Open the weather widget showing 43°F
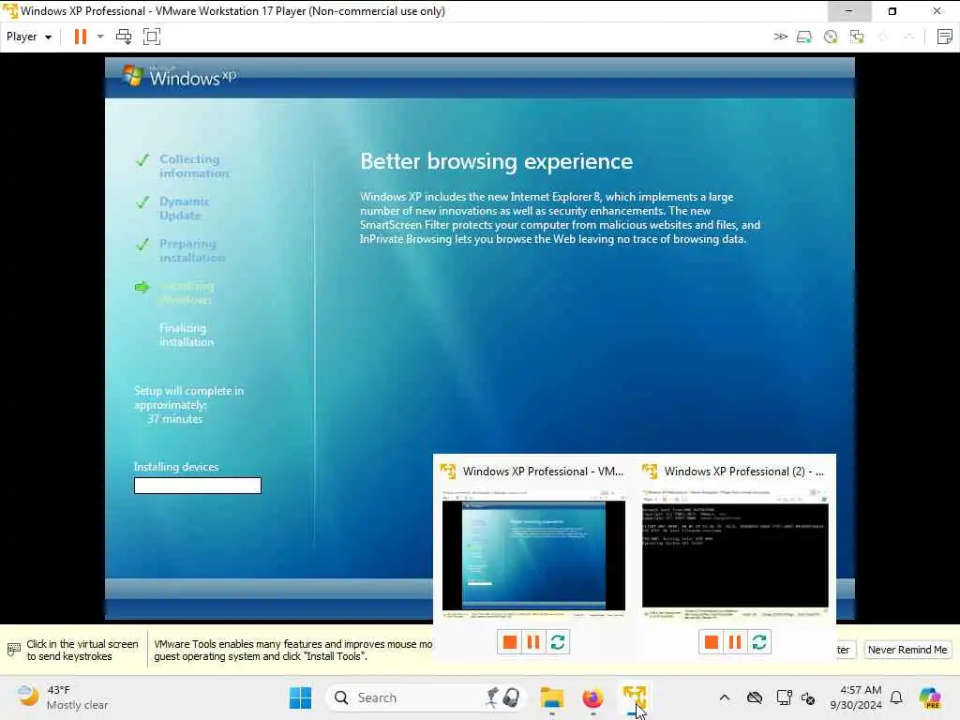The width and height of the screenshot is (960, 720). tap(62, 697)
